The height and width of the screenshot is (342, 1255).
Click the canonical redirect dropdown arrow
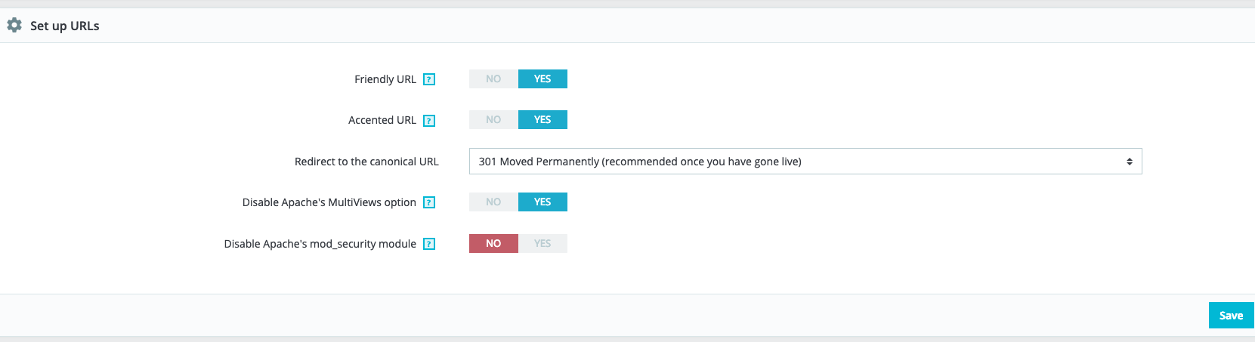[x=1129, y=162]
